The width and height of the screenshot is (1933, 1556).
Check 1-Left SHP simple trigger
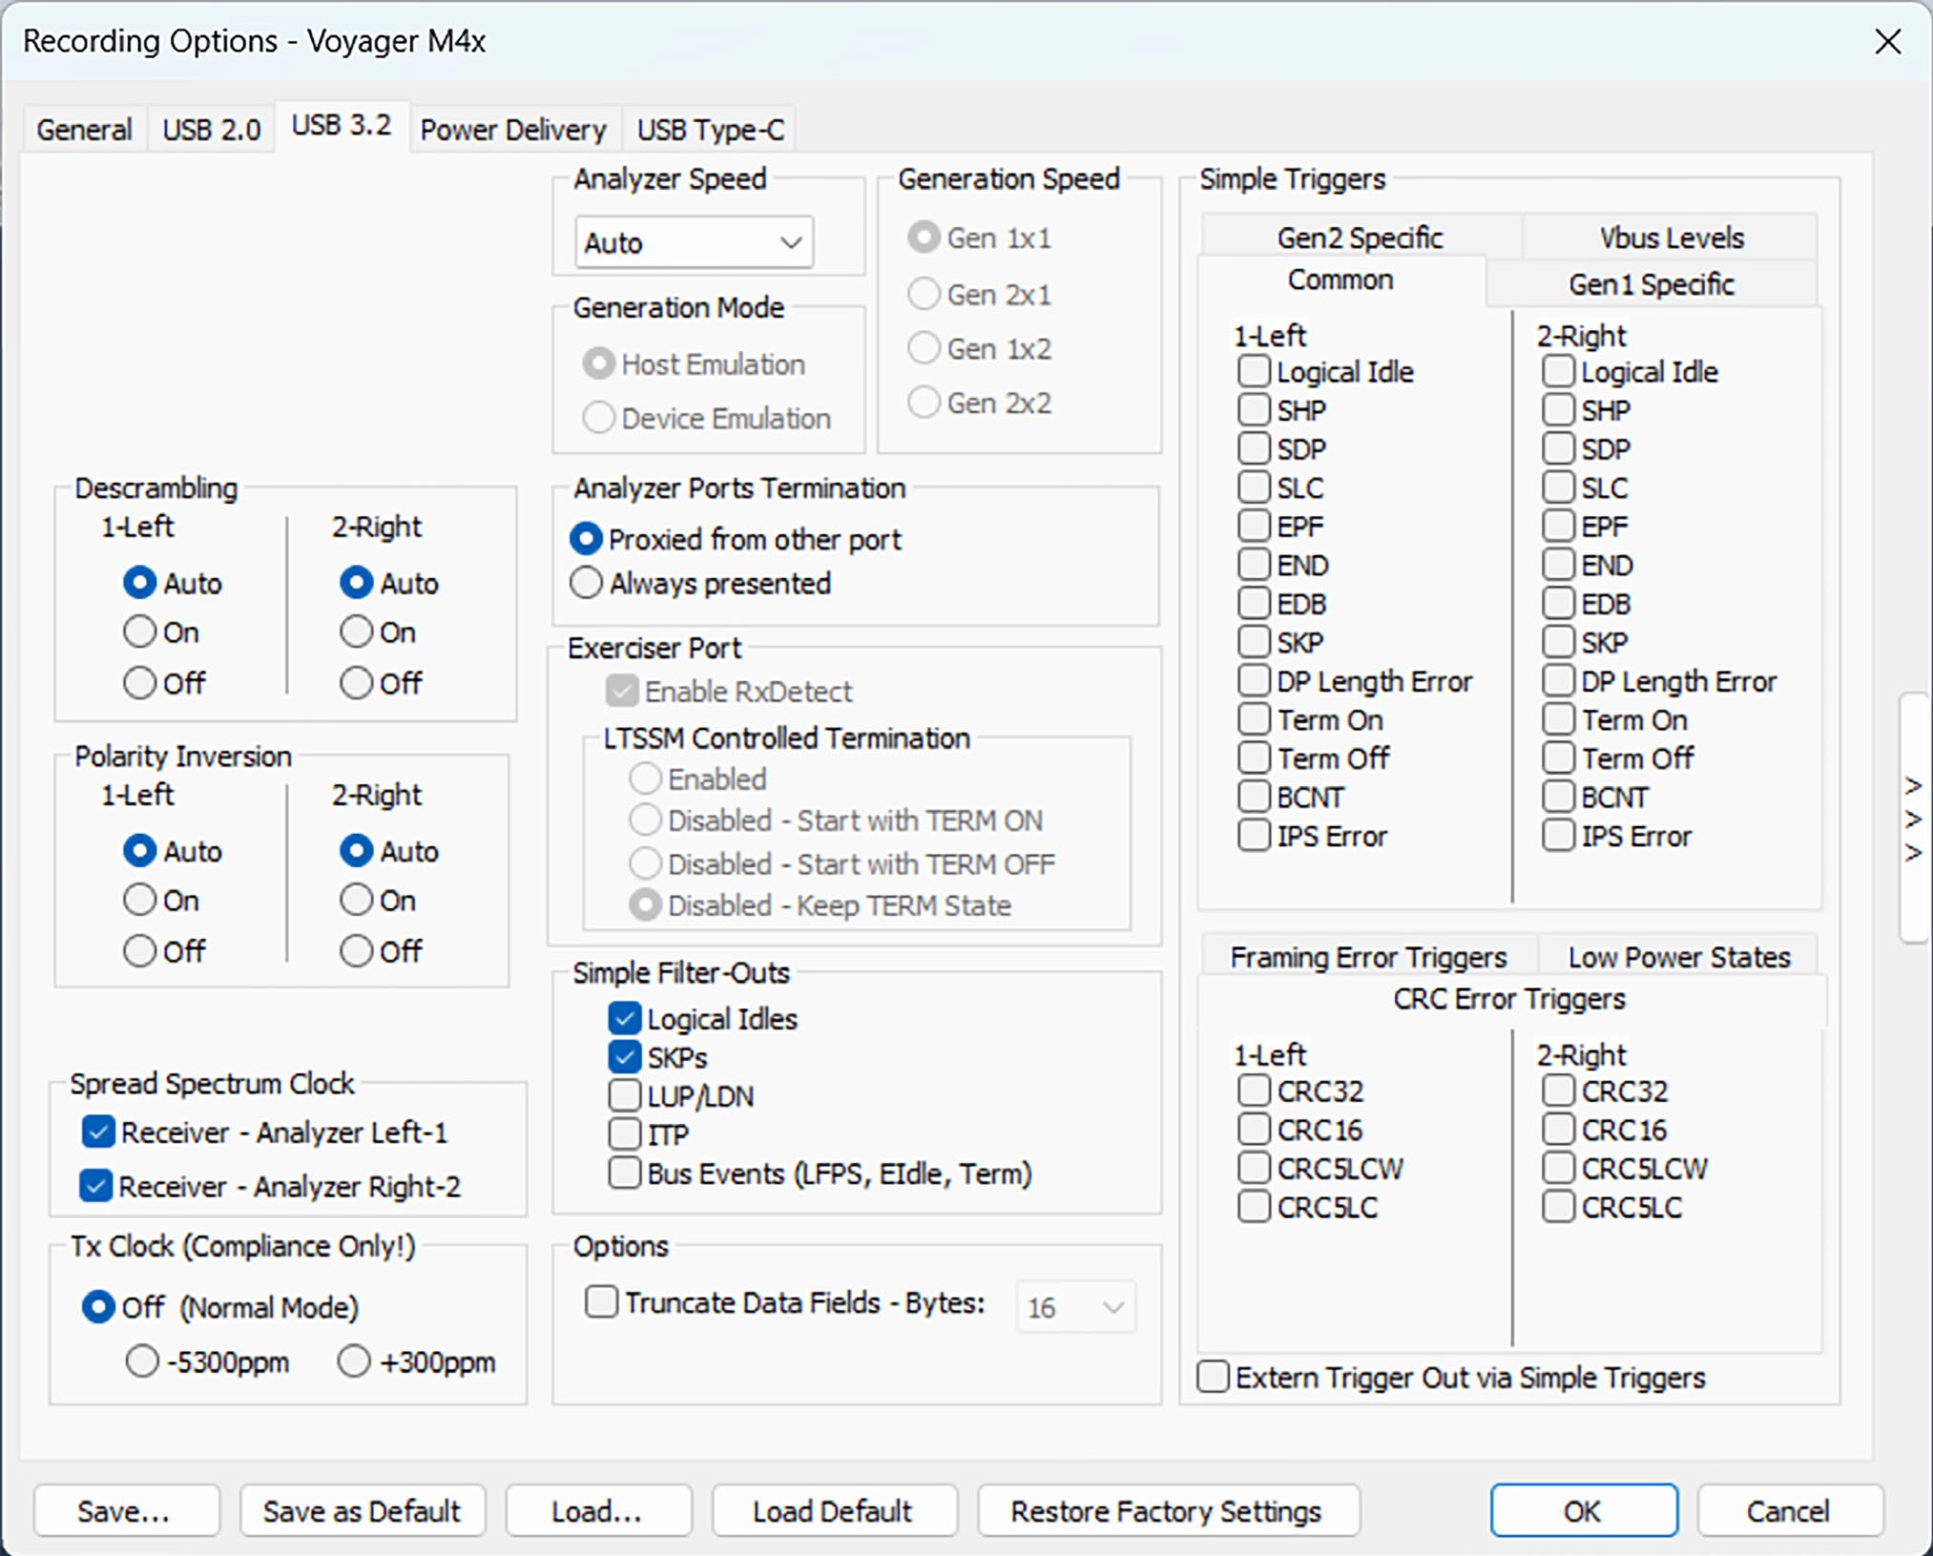pos(1254,409)
